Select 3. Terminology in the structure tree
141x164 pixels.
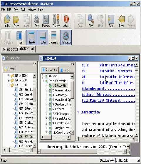[x=60, y=95]
